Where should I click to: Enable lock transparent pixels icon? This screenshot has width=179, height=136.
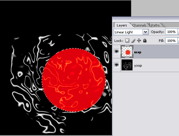coord(127,41)
